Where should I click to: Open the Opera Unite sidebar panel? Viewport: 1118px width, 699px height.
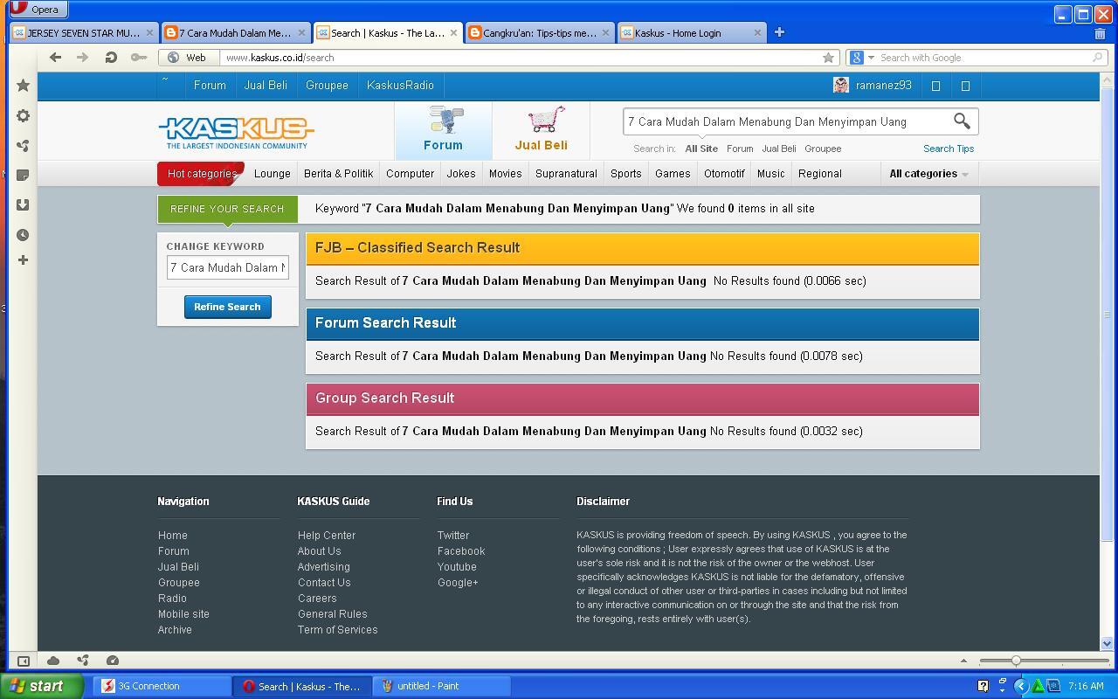[x=24, y=145]
